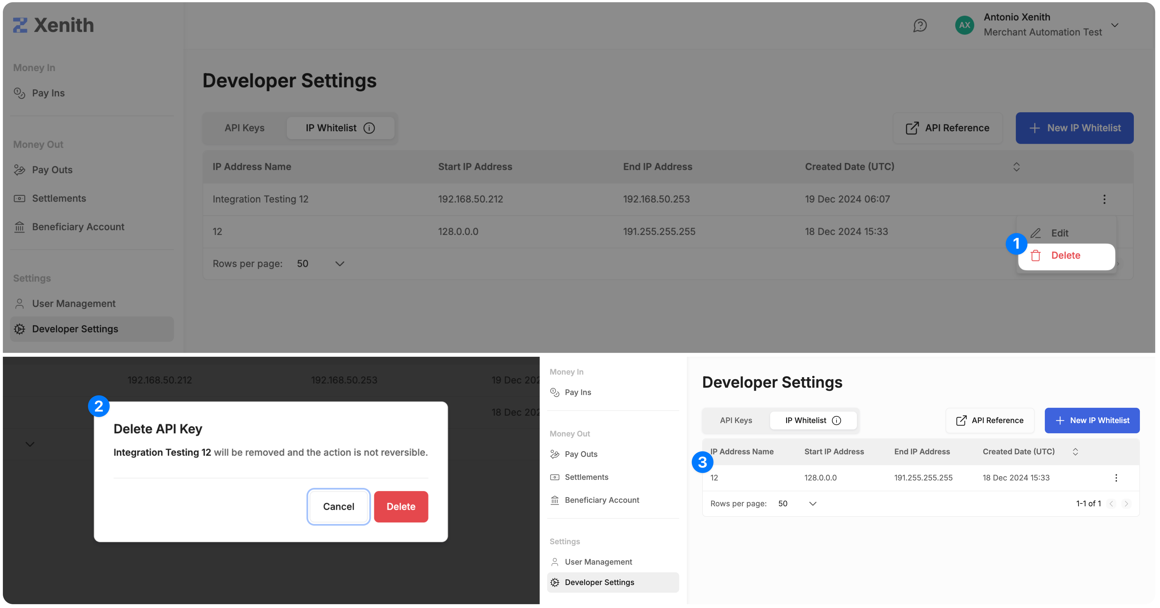Viewport: 1160px width, 608px height.
Task: Select Delete from the row context menu
Action: 1066,256
